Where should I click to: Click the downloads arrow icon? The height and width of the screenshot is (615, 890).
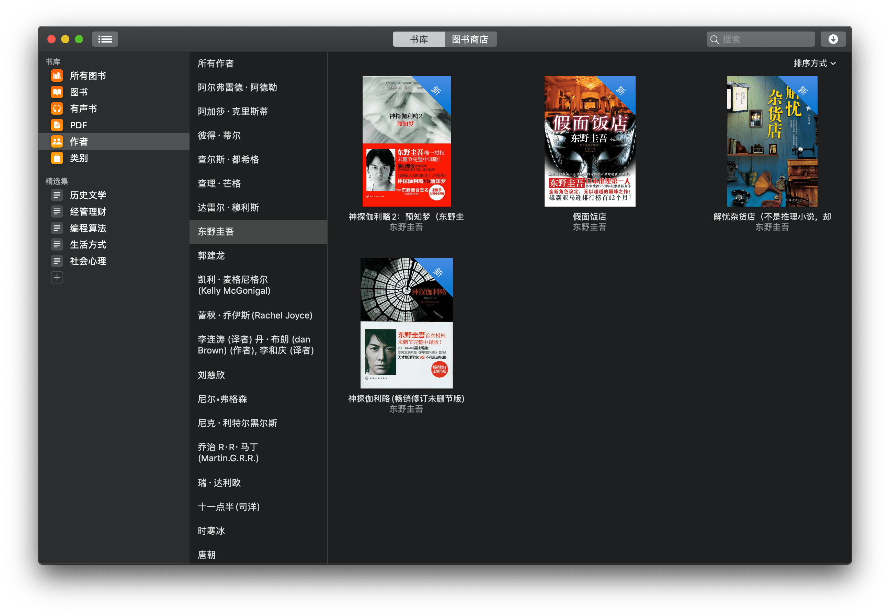[833, 39]
